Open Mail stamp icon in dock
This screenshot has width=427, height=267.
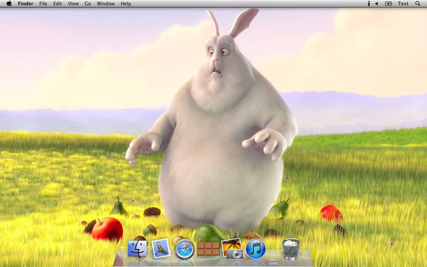point(161,248)
